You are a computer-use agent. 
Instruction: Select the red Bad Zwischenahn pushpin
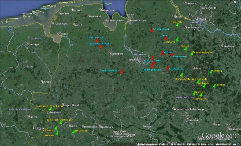(x=101, y=47)
